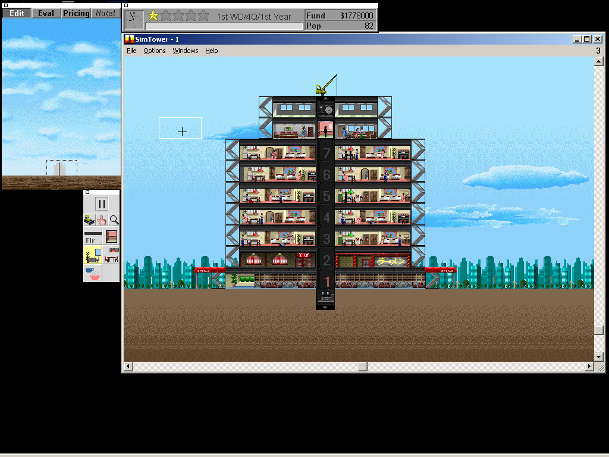
Task: Open the Windows menu
Action: click(x=186, y=51)
